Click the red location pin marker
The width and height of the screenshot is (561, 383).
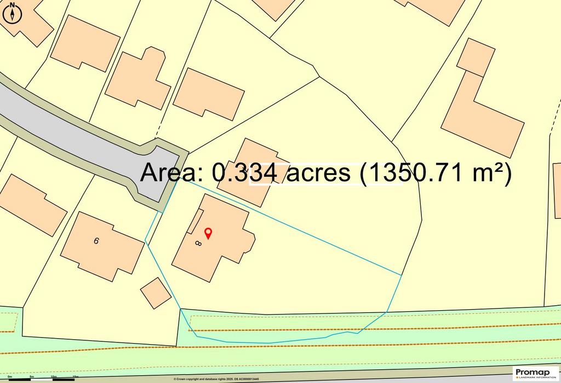[x=208, y=234]
